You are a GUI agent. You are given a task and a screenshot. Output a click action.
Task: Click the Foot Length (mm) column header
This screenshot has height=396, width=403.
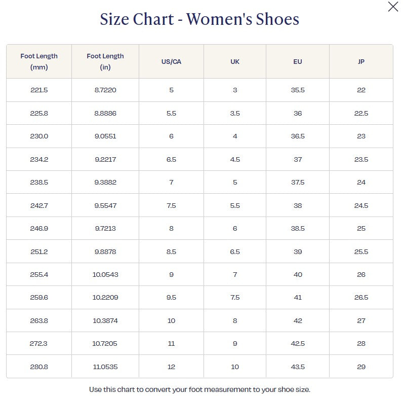pos(39,61)
